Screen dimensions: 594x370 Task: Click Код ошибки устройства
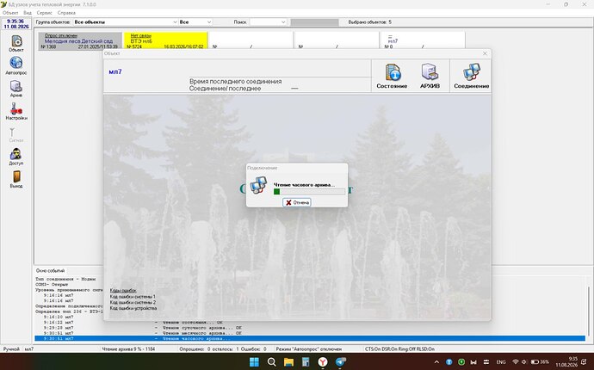(x=133, y=308)
